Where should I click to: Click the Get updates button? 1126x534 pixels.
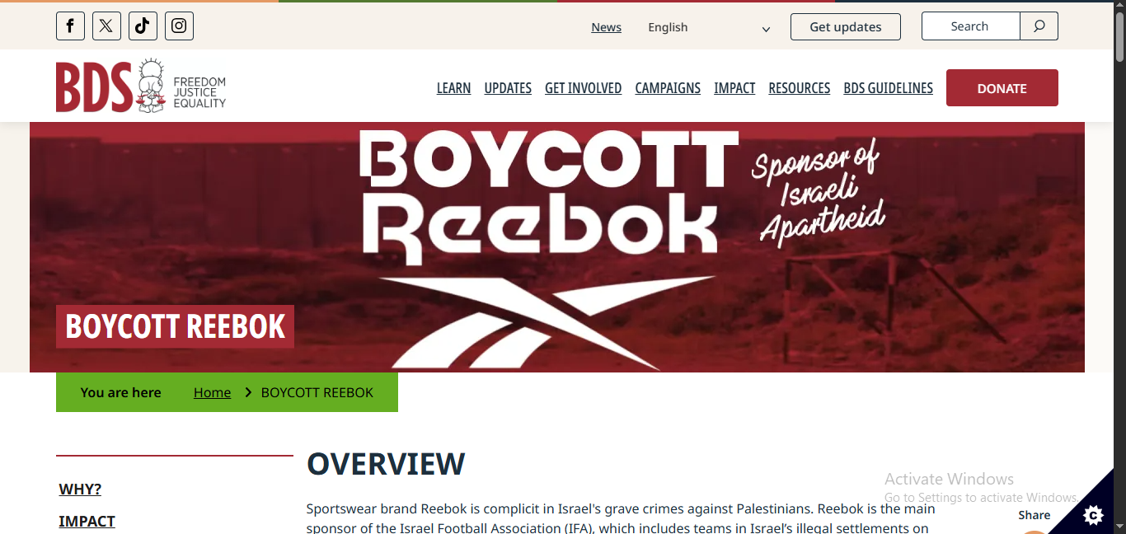pos(845,26)
